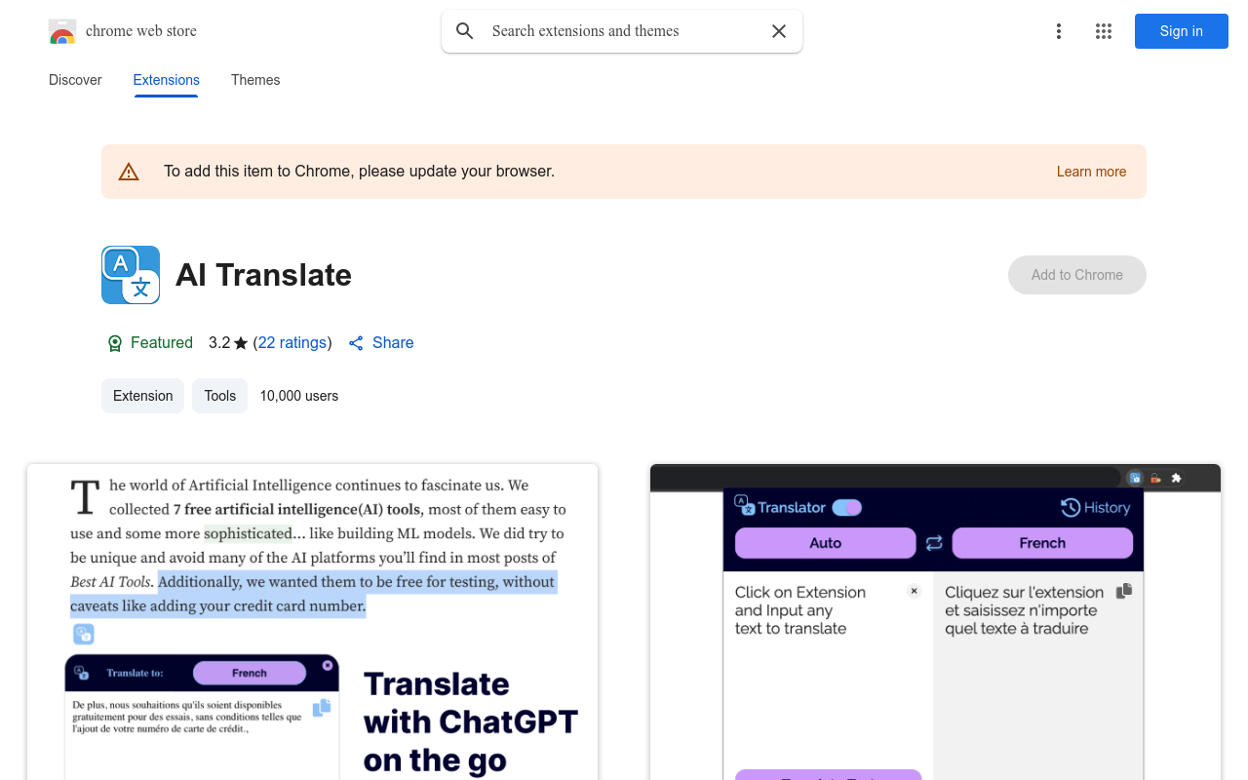Click the to-be-updated browser message text
This screenshot has height=780, width=1248.
359,172
